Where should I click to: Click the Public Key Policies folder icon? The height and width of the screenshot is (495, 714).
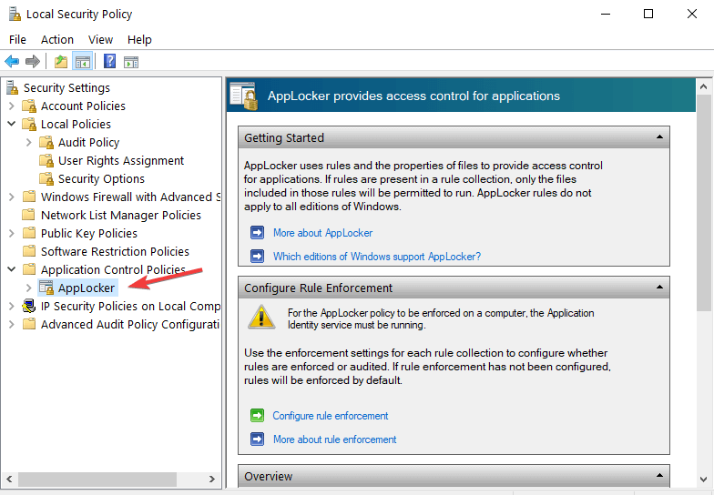coord(29,233)
